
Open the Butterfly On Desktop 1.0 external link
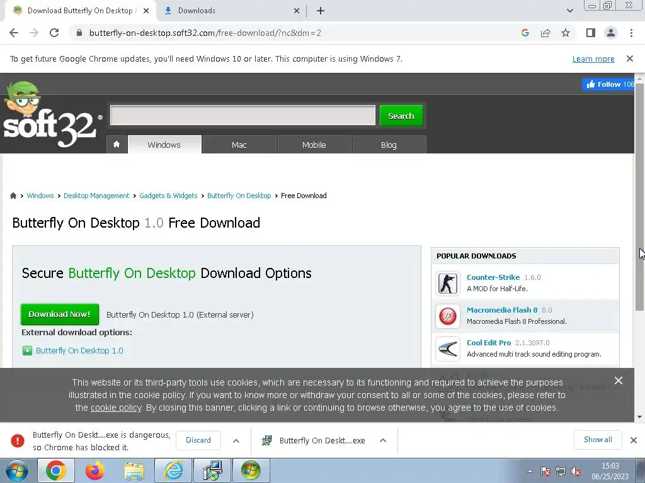pyautogui.click(x=79, y=350)
